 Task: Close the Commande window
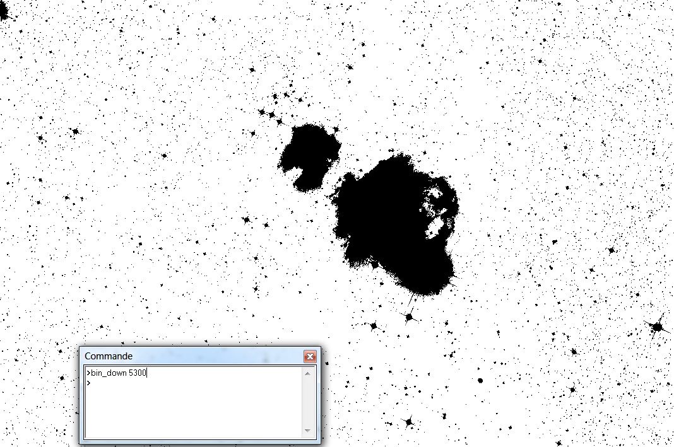pos(309,356)
